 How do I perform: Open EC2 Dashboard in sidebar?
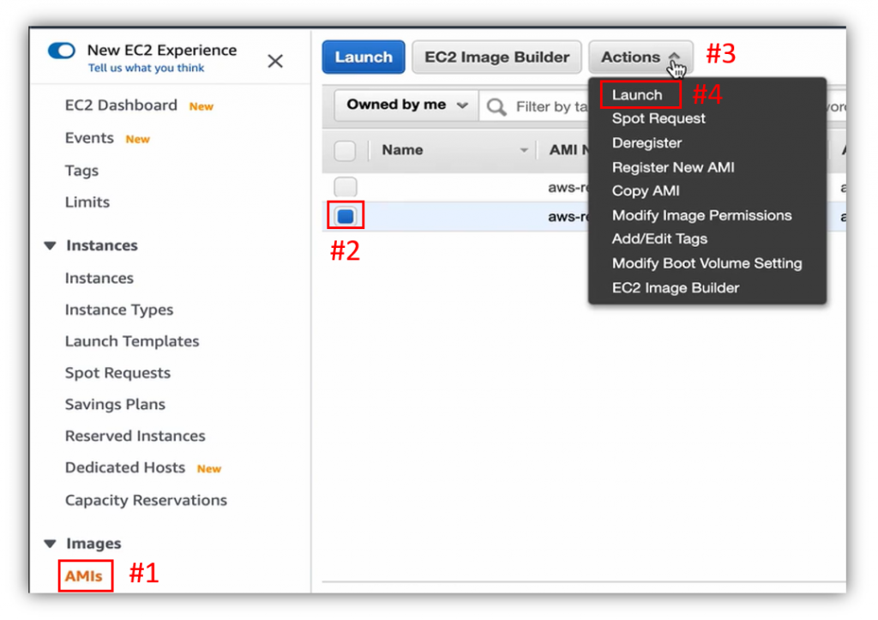(x=121, y=105)
